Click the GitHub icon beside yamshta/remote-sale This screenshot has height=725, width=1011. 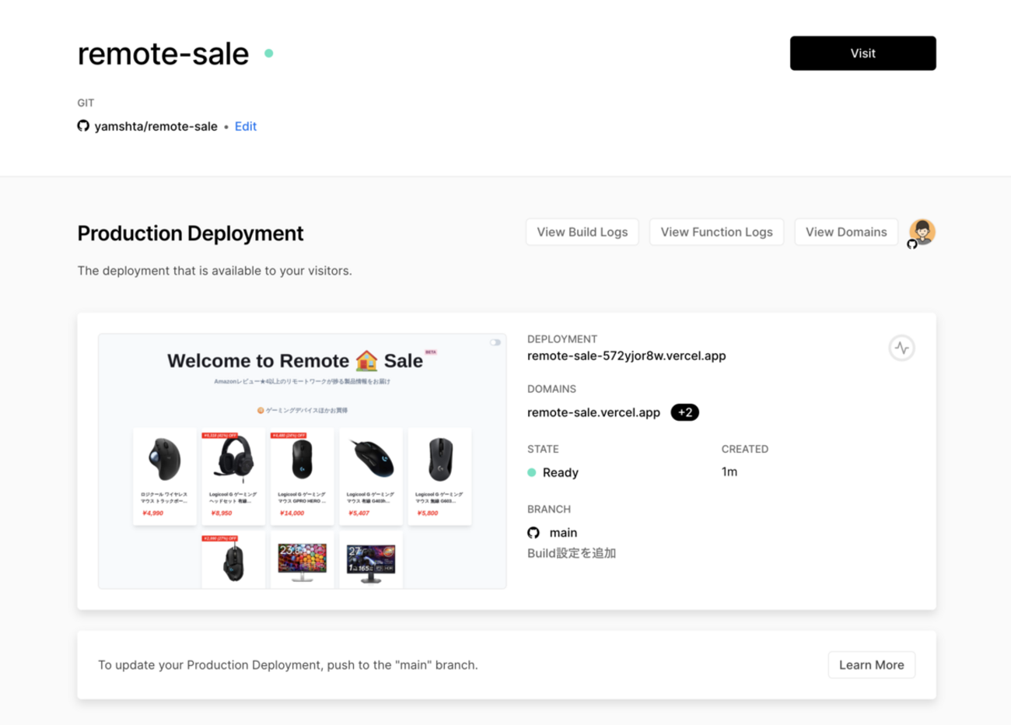[x=83, y=126]
